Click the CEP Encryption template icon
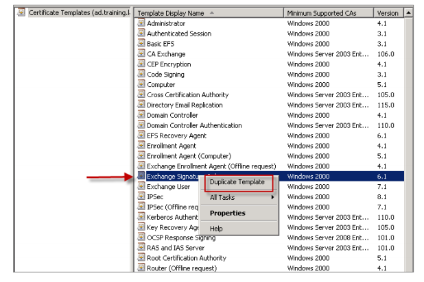This screenshot has height=282, width=424. [x=141, y=64]
